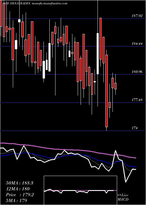Viewport: 146px width, 205px height.
Task: Click the 12MA : 180 reading
Action: pos(18,189)
